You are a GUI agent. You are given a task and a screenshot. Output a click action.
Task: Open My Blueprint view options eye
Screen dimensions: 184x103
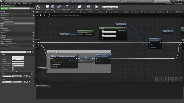coord(32,8)
